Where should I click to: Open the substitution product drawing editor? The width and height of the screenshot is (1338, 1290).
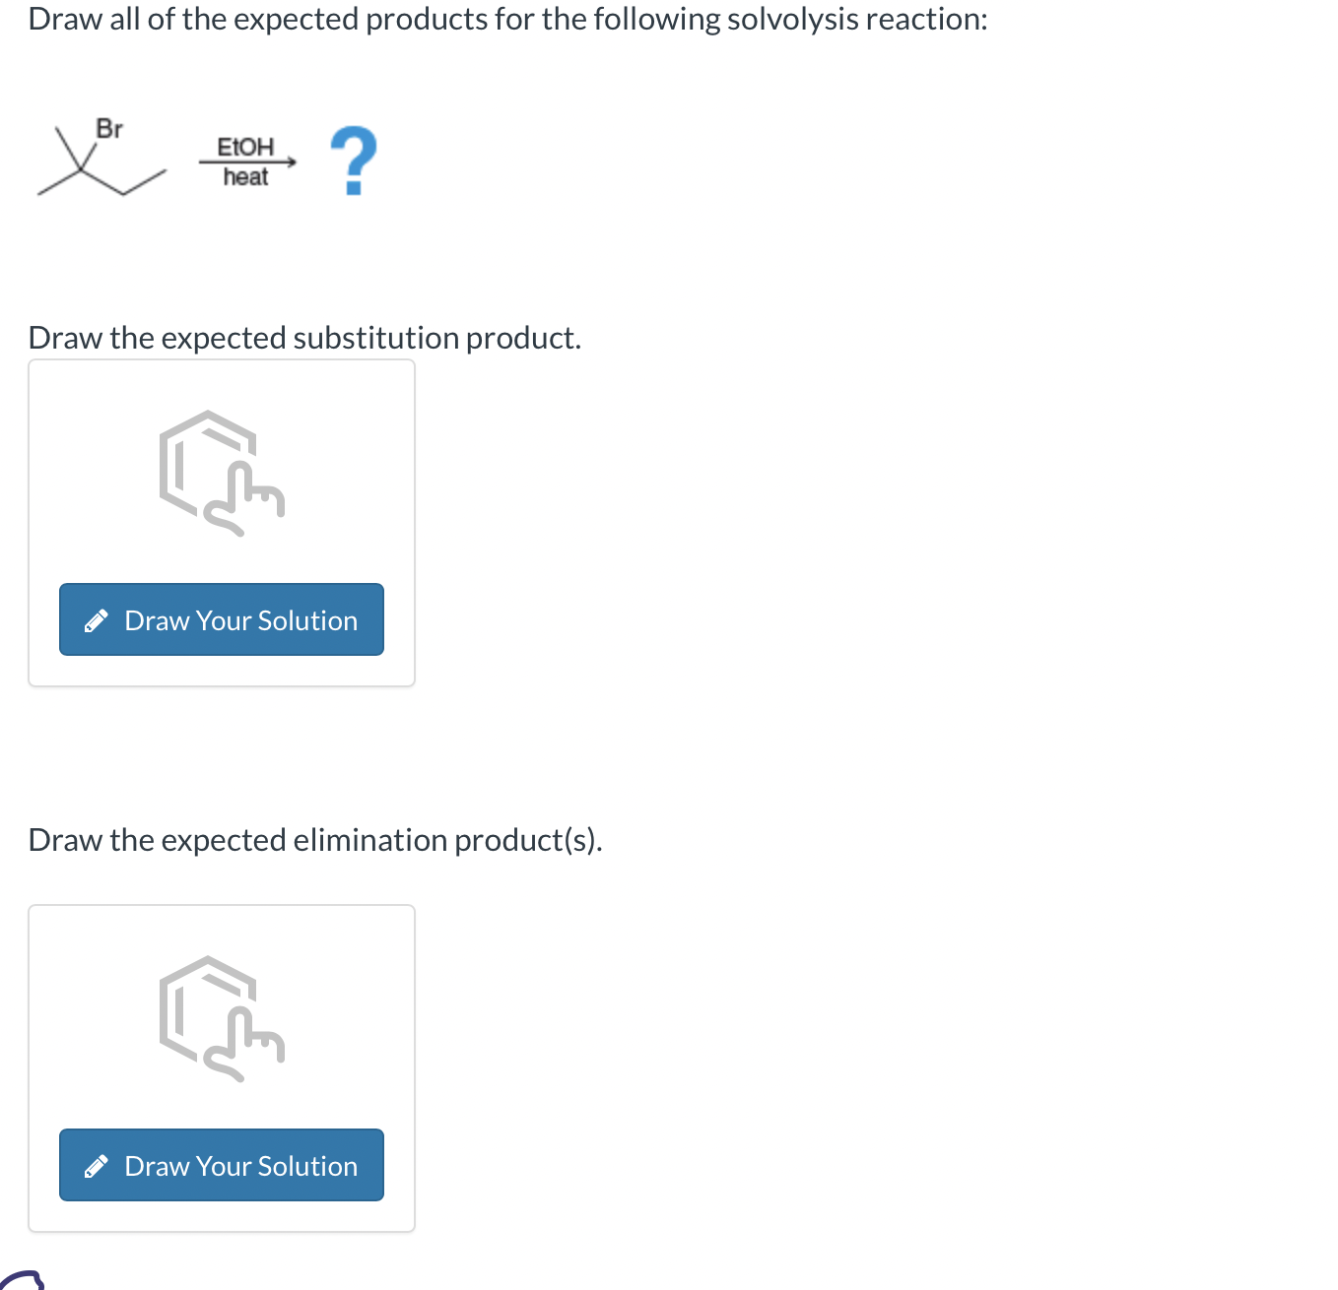point(221,619)
